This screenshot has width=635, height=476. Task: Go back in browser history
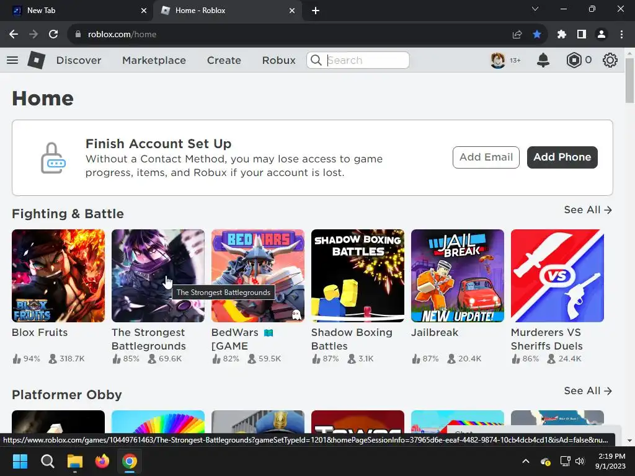tap(14, 35)
